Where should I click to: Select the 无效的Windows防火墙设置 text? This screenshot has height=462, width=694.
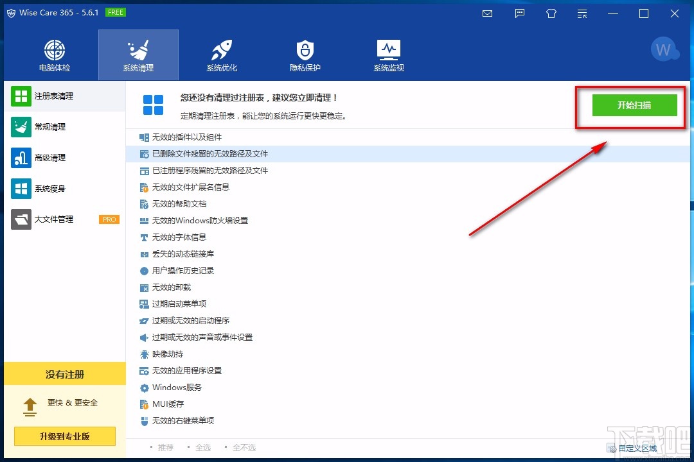click(x=200, y=220)
